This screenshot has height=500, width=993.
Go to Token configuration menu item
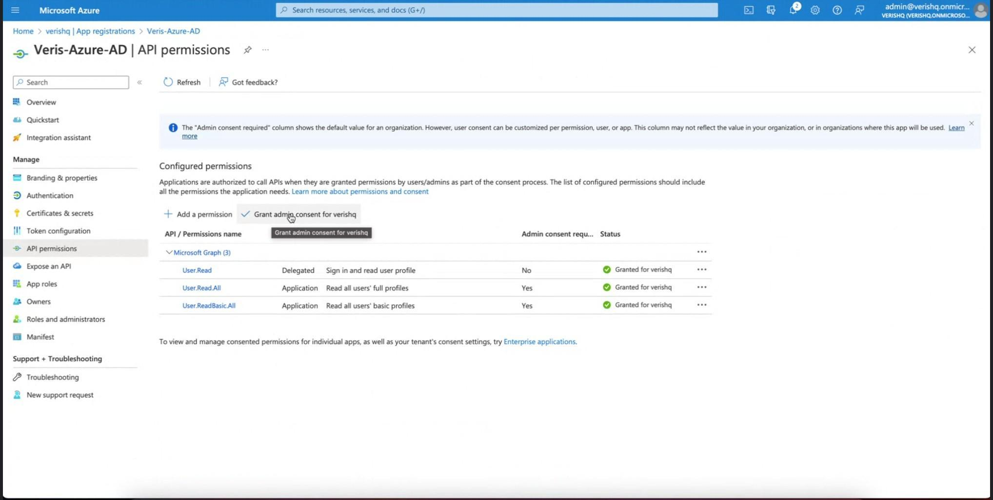pyautogui.click(x=58, y=231)
